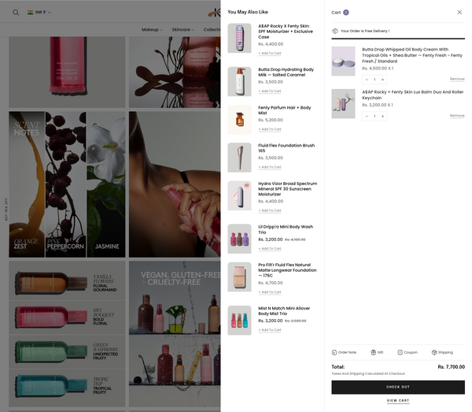Increase quantity of Lux Balm Duo
This screenshot has height=412, width=472.
[x=382, y=116]
